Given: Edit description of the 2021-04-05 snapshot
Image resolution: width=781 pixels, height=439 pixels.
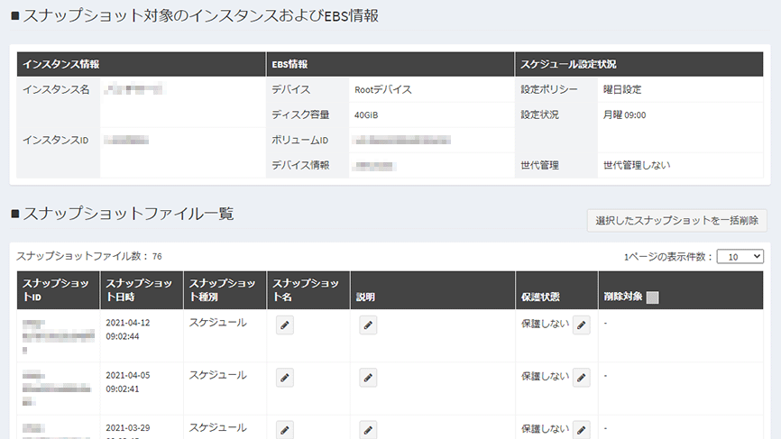Looking at the screenshot, I should (x=368, y=378).
